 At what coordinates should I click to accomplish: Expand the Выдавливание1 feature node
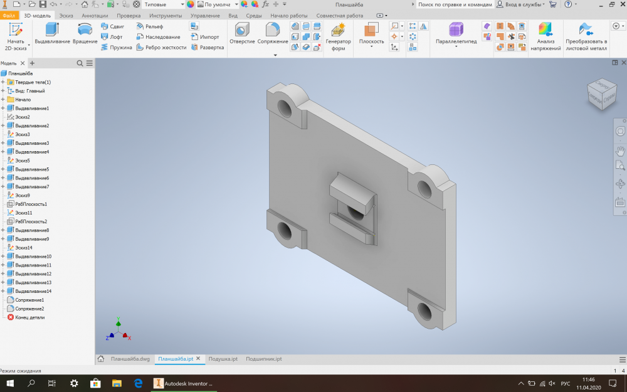[x=3, y=109]
